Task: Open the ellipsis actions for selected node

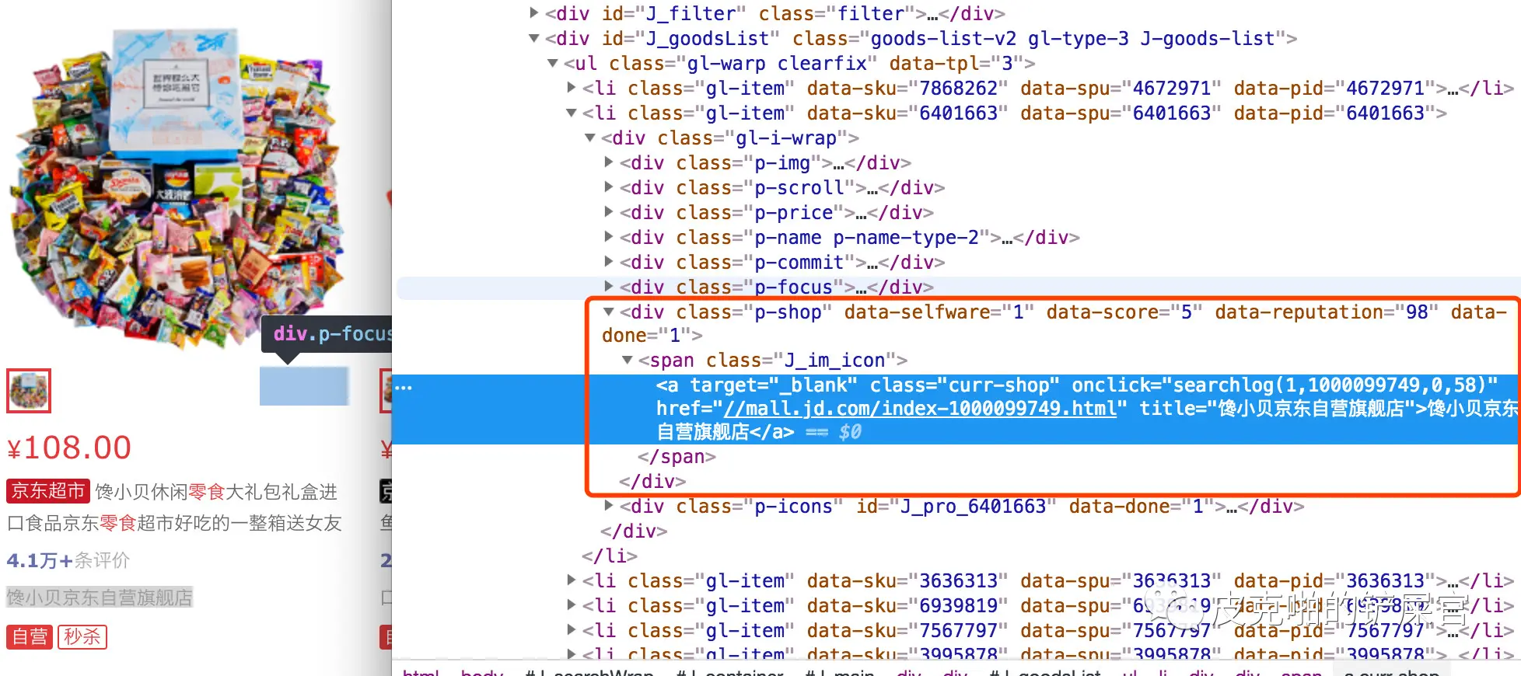Action: 404,386
